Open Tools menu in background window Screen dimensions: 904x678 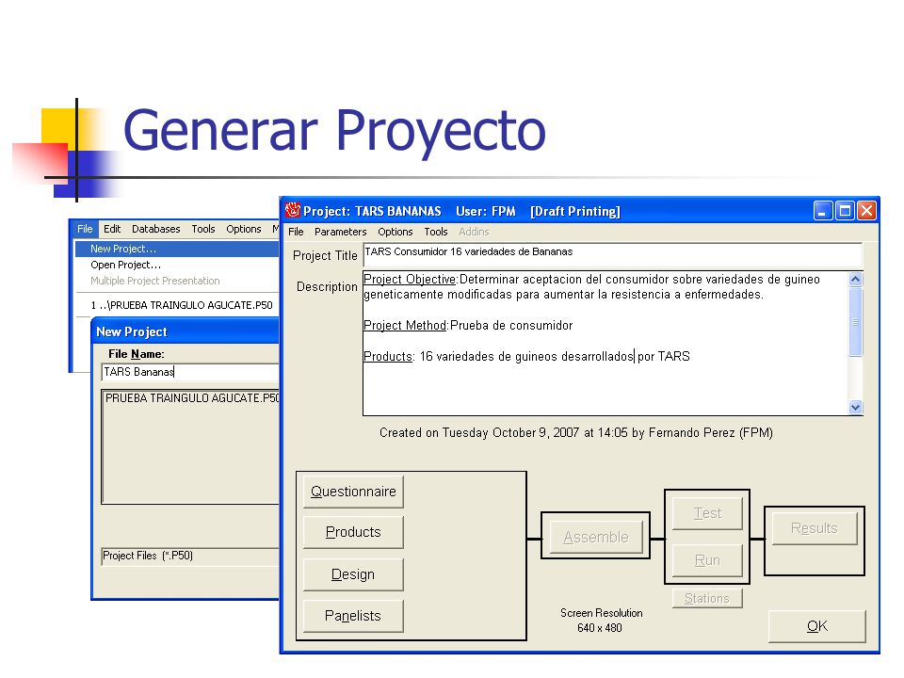[203, 229]
